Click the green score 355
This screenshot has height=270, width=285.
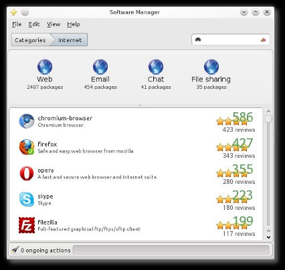click(243, 169)
